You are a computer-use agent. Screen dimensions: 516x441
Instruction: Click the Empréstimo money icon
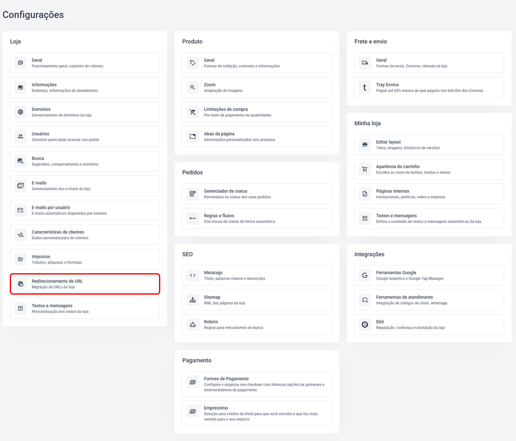coord(193,411)
